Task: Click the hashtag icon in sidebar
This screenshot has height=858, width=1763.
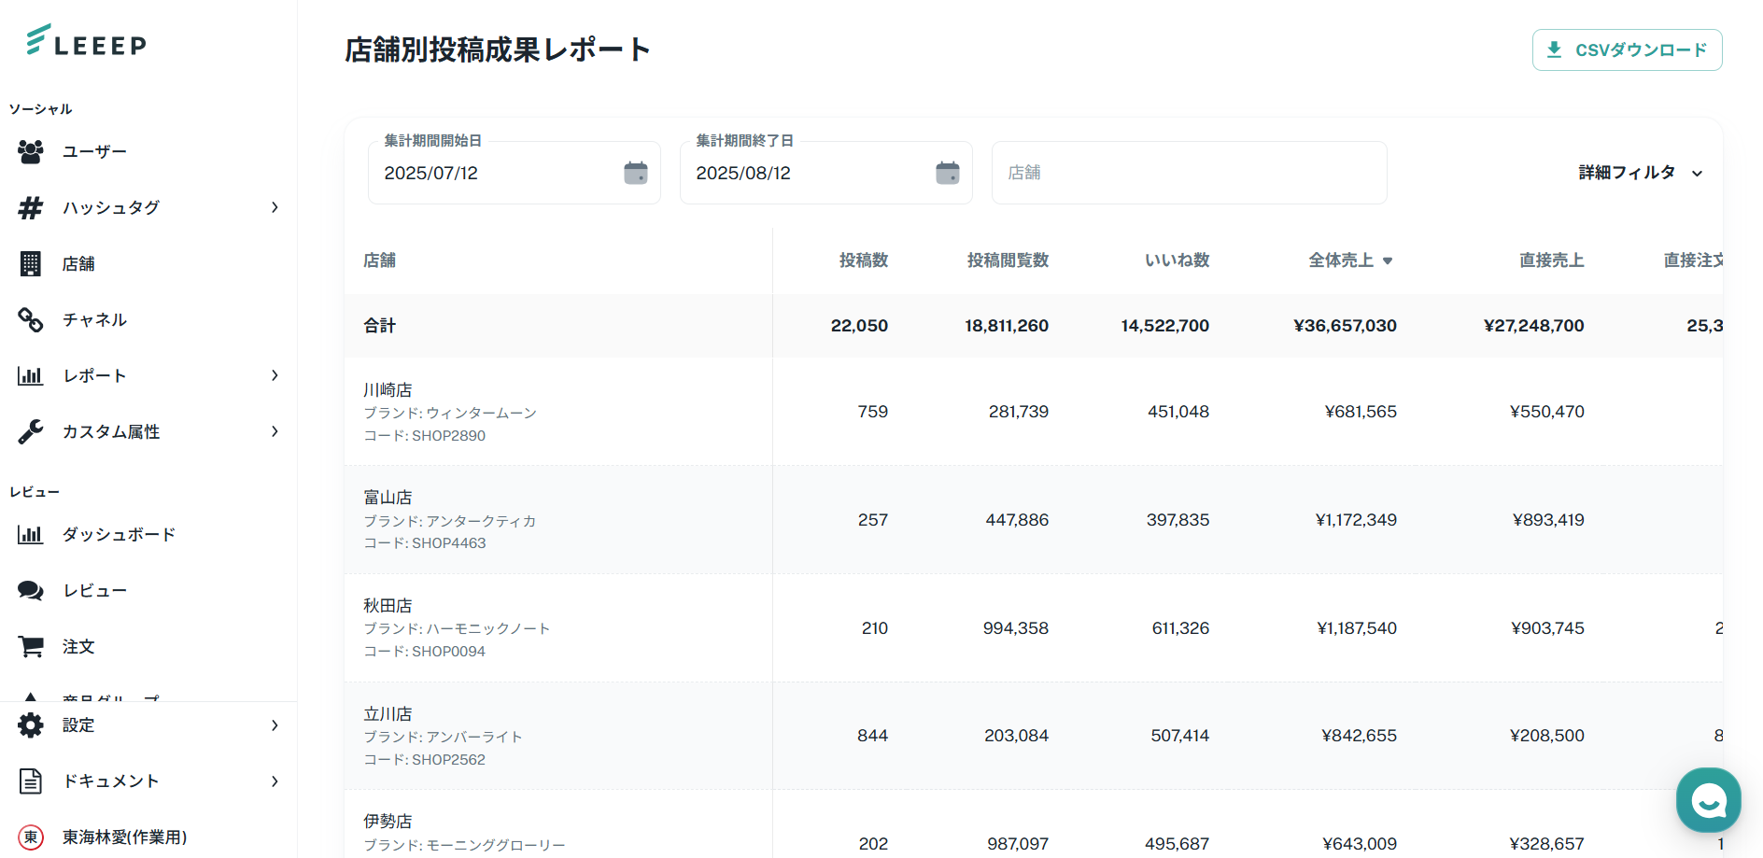Action: point(31,207)
